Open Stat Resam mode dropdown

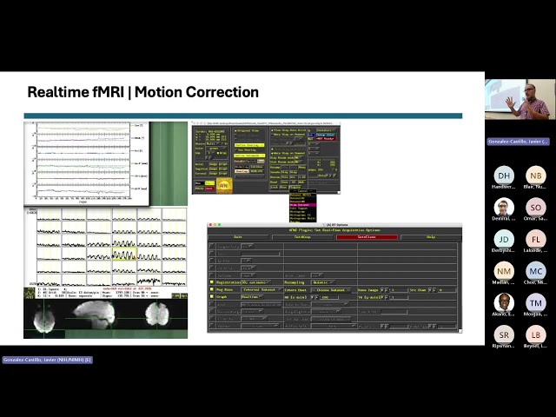(x=299, y=162)
